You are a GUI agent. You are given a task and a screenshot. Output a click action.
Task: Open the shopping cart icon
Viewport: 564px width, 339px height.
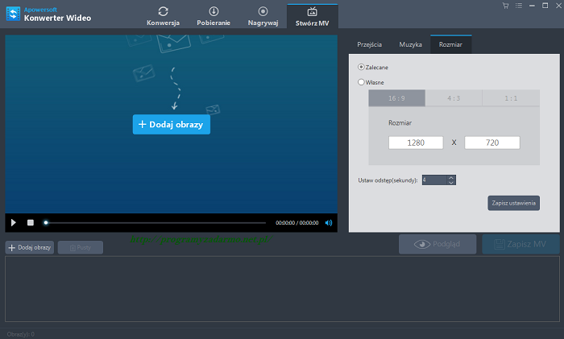505,6
